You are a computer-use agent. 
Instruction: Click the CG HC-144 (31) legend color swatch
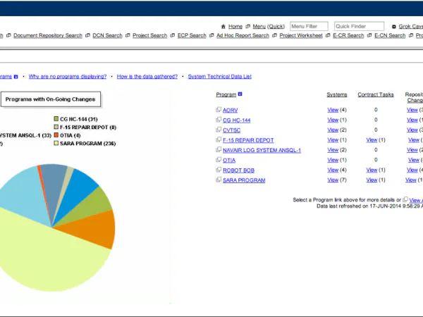tap(56, 118)
